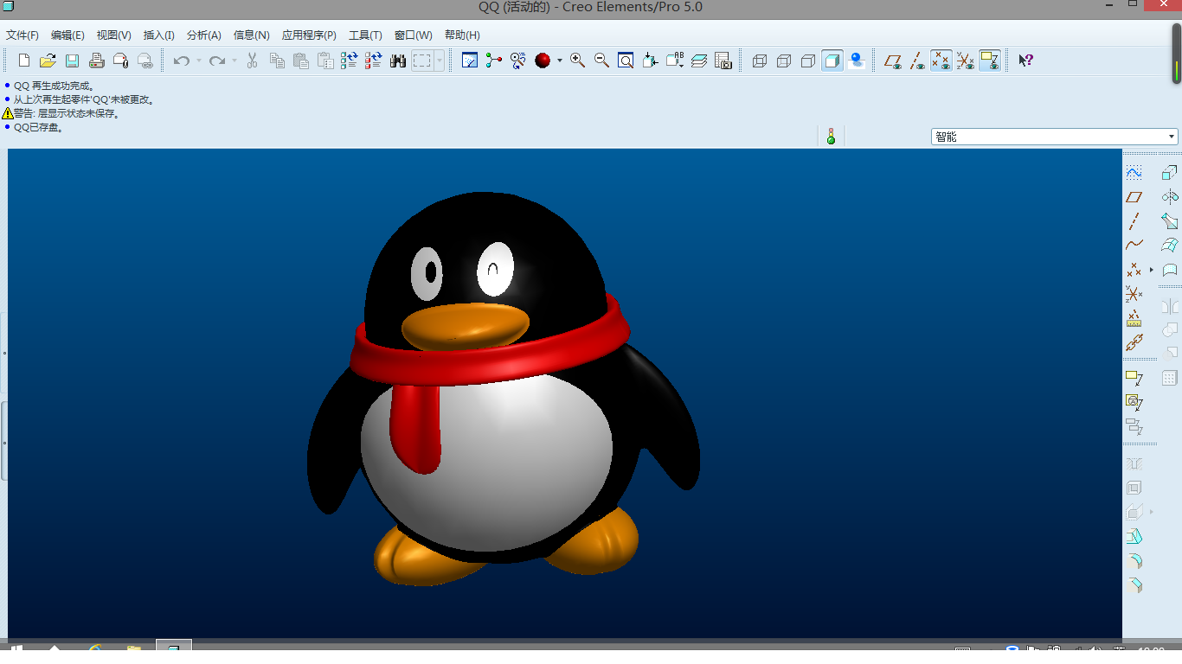1182x664 pixels.
Task: Toggle coordinate systems display
Action: click(966, 61)
